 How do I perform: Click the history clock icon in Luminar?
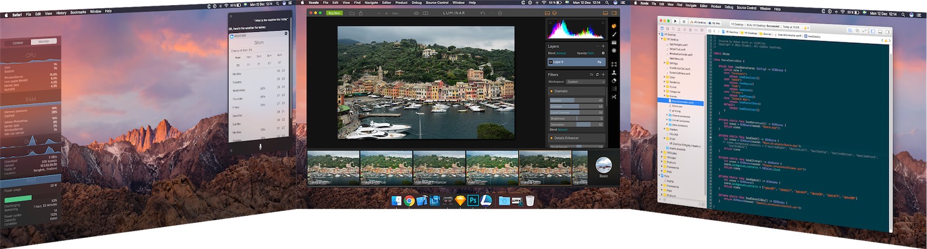tap(500, 13)
